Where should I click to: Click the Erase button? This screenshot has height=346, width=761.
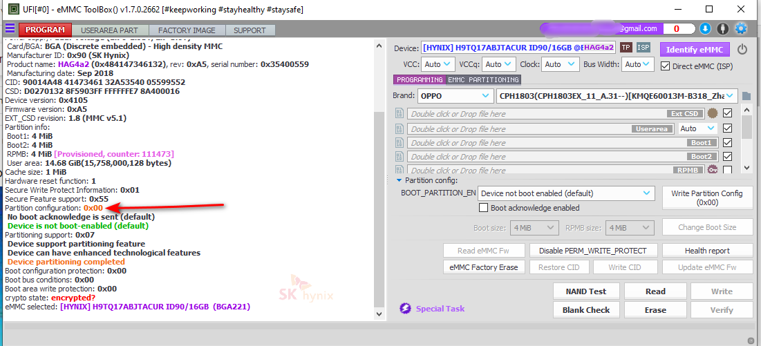[655, 310]
